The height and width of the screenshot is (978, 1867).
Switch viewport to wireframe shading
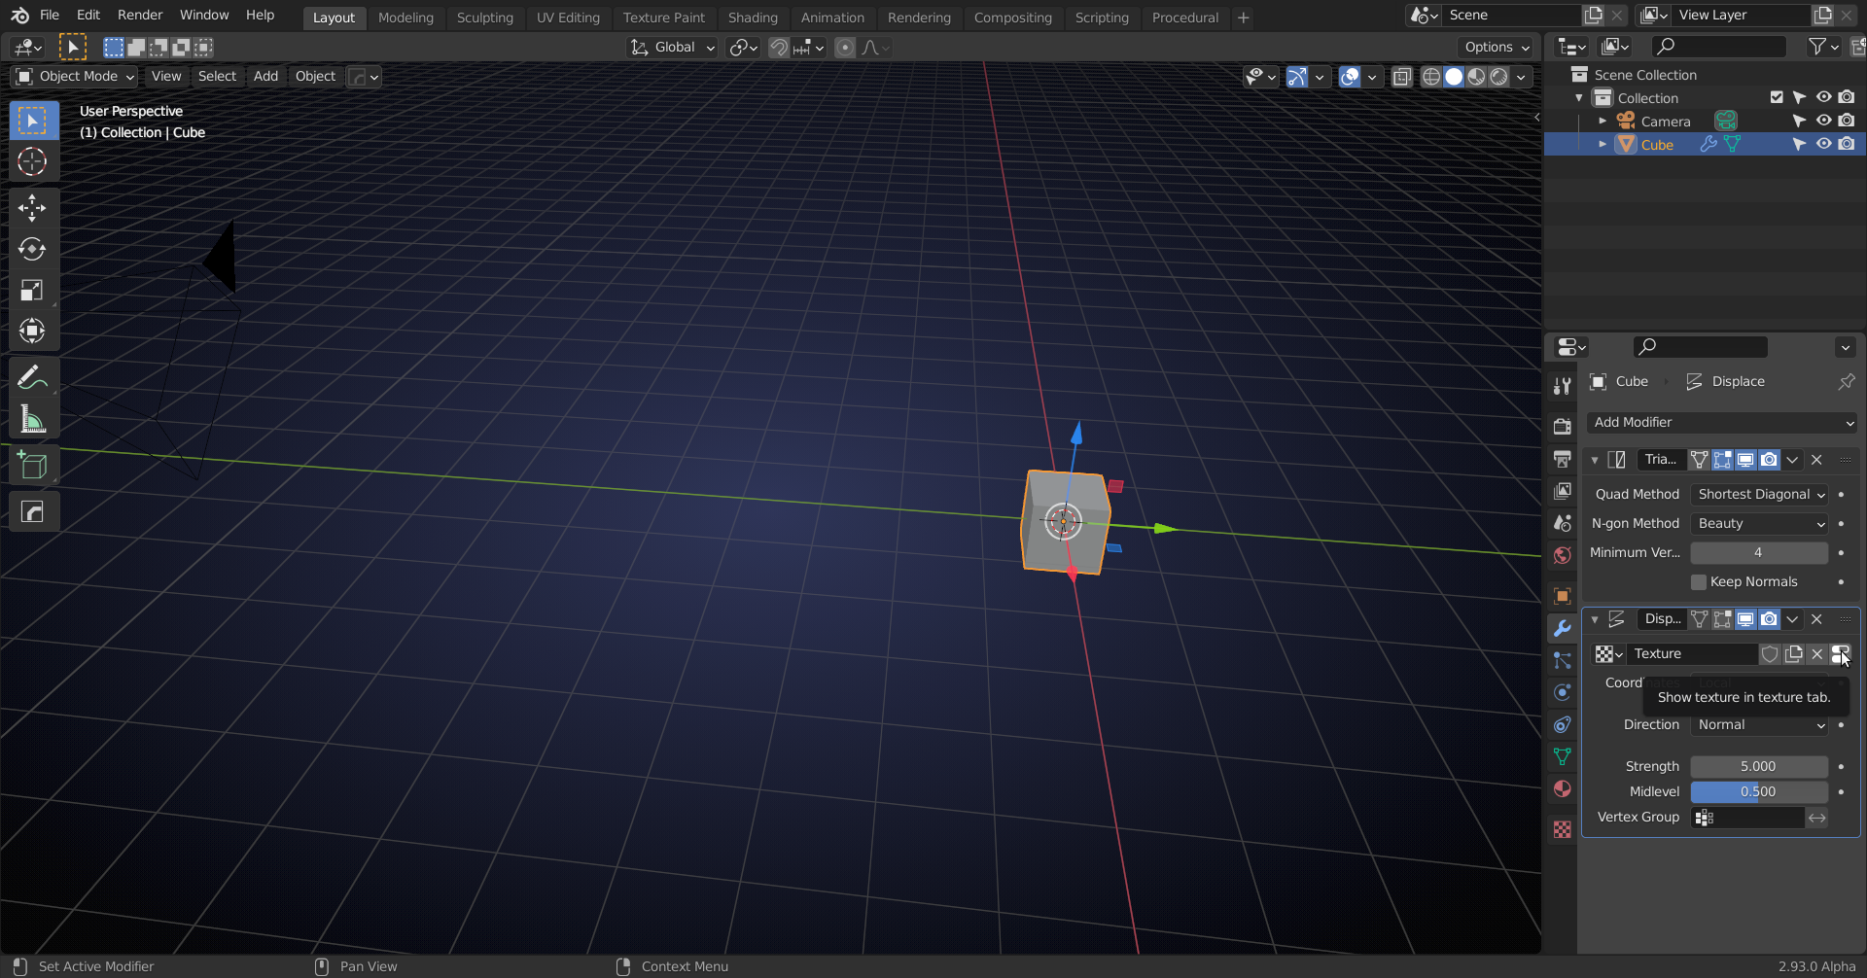(x=1430, y=77)
